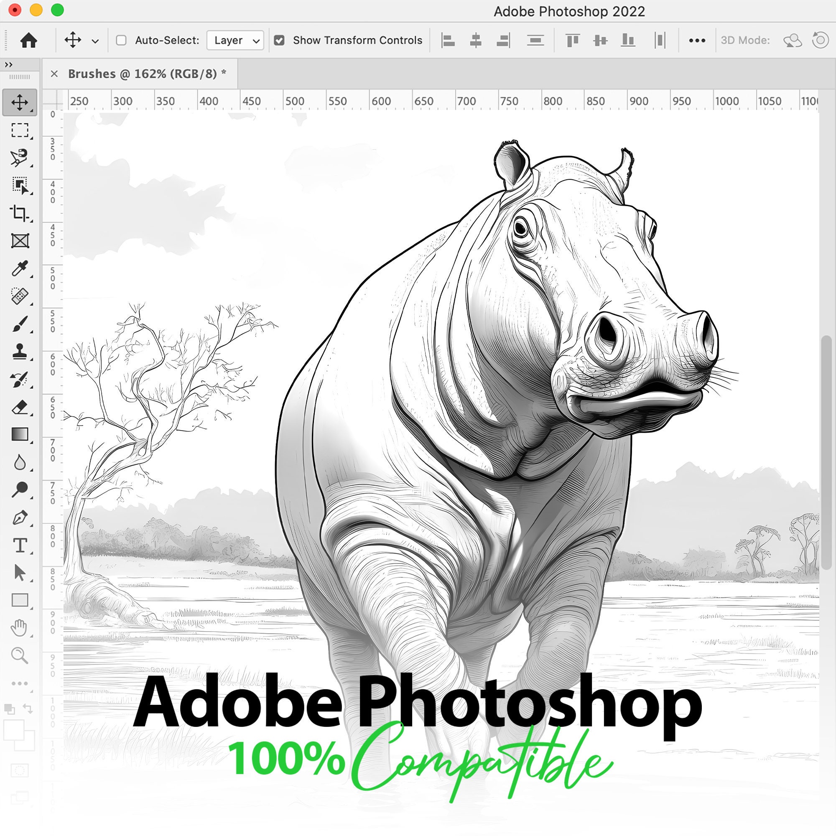836x836 pixels.
Task: Enable the Auto-Select checkbox
Action: 121,40
